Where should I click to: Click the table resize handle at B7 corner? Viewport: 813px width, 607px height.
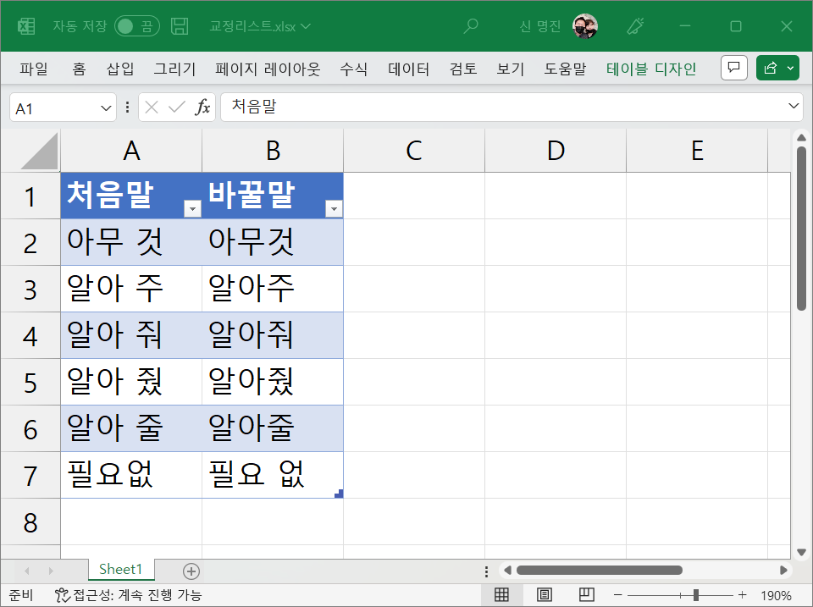pyautogui.click(x=339, y=494)
